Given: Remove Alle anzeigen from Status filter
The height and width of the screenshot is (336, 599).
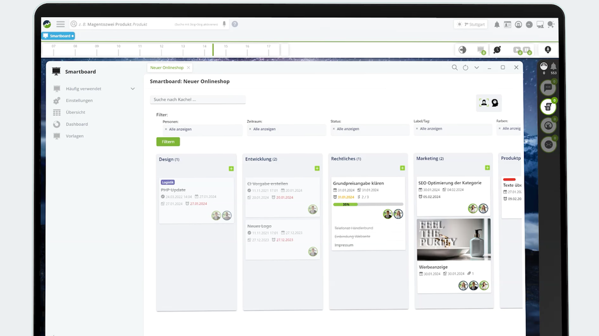Looking at the screenshot, I should pyautogui.click(x=334, y=129).
